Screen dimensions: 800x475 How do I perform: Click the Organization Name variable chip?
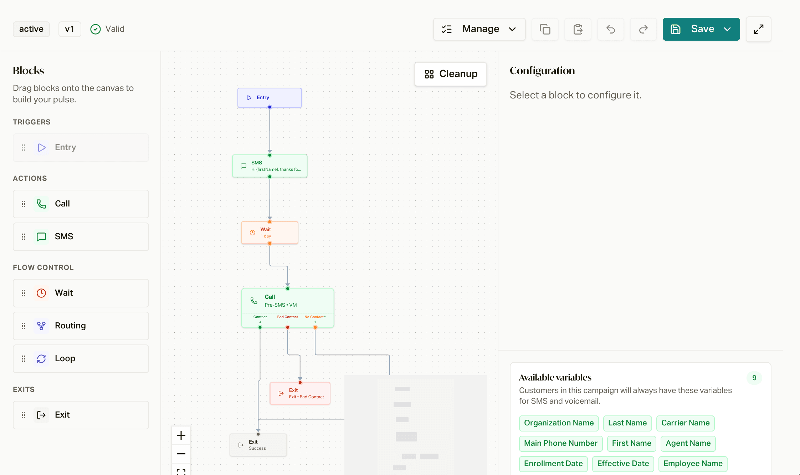(559, 423)
